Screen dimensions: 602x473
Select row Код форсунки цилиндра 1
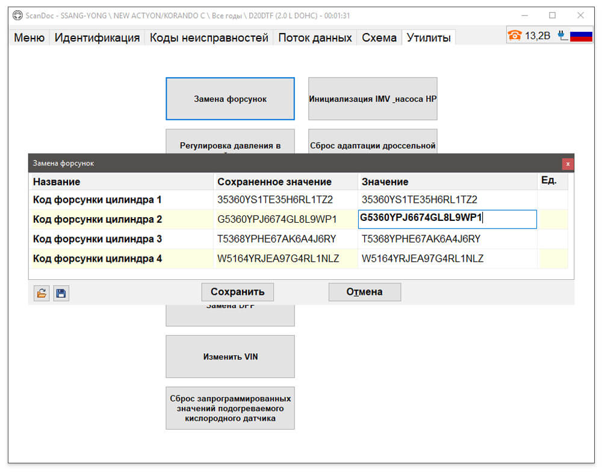click(x=299, y=200)
